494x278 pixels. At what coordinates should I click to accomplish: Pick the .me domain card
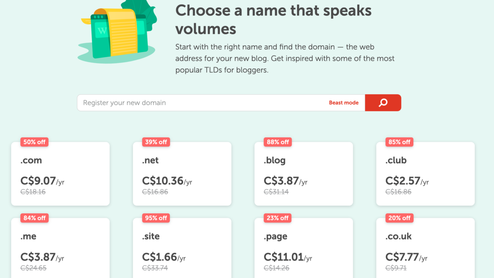coord(61,248)
